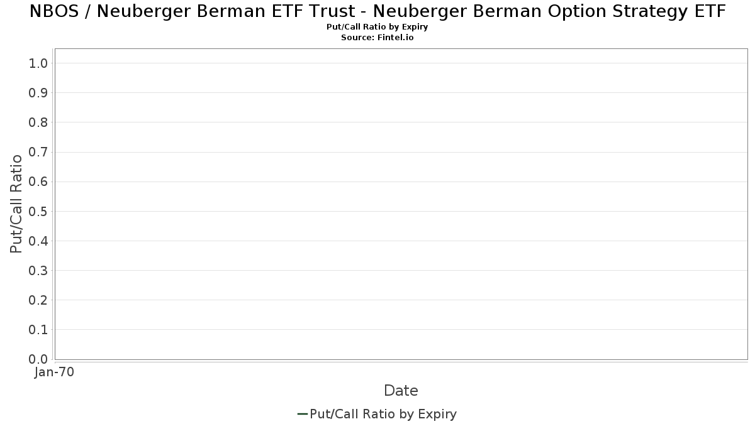This screenshot has height=424, width=755.
Task: Click the 0.3 y-axis tick label
Action: pyautogui.click(x=38, y=270)
